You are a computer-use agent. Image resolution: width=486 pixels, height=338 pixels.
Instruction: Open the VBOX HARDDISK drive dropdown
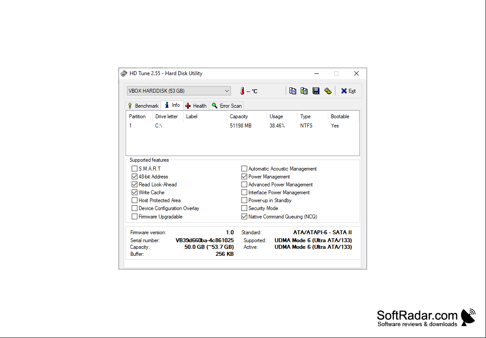coord(179,91)
